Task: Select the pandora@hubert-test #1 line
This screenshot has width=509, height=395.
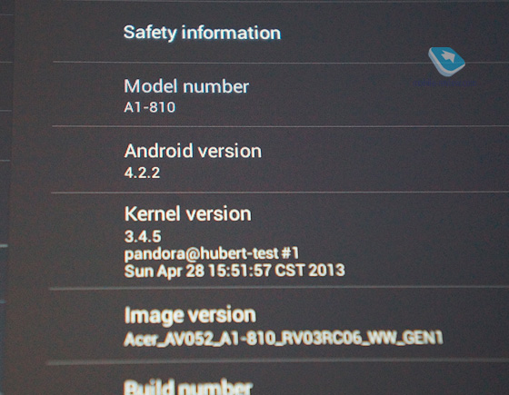Action: pyautogui.click(x=212, y=253)
